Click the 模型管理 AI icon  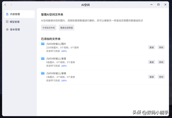click(7, 22)
